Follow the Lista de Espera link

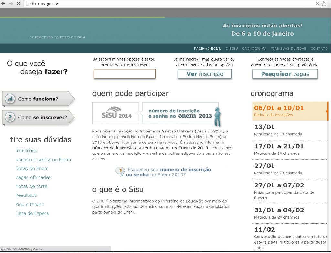point(32,213)
